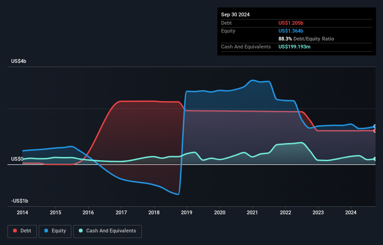Select the teal Cash end-point marker
Image resolution: width=383 pixels, height=245 pixels.
click(375, 159)
